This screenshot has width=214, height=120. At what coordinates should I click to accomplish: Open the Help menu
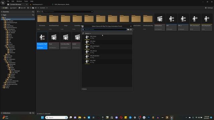tap(32, 1)
